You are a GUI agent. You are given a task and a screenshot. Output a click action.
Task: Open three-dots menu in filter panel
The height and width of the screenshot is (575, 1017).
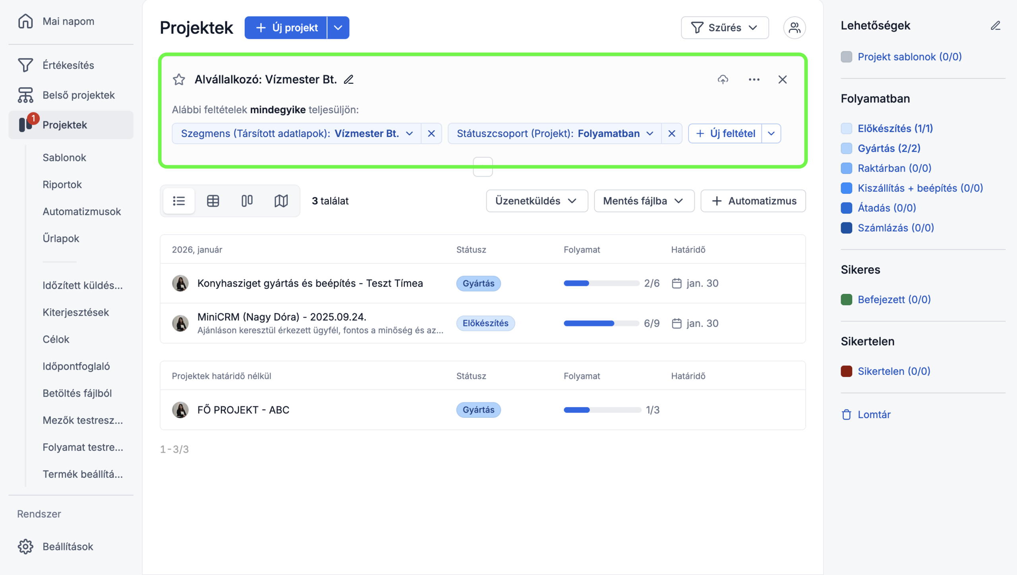[x=754, y=79]
